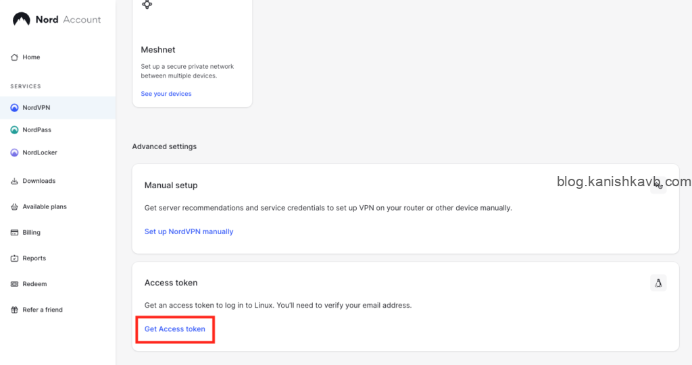Click the Nord mountain logo
The image size is (692, 365).
point(21,20)
